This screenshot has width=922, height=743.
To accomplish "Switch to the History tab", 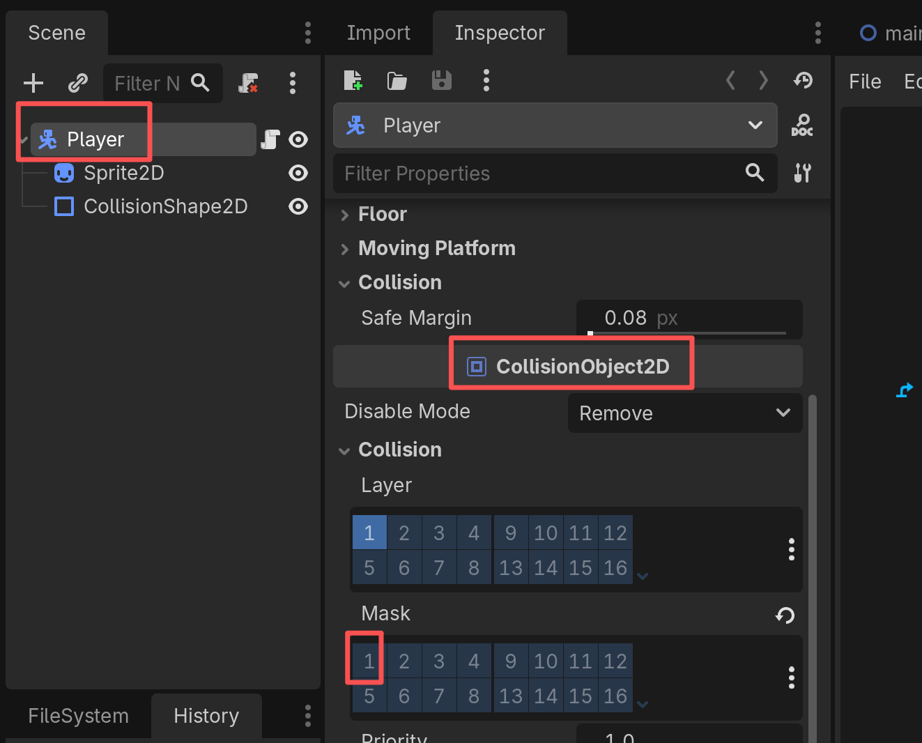I will pos(206,716).
